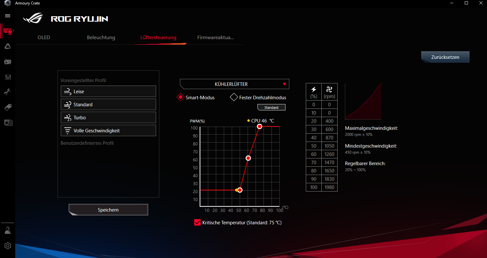Click the ROG RYUJIN title
Image resolution: width=487 pixels, height=258 pixels.
(x=79, y=19)
